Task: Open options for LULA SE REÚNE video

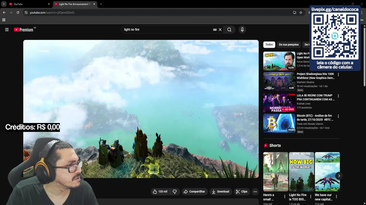Action: (338, 96)
